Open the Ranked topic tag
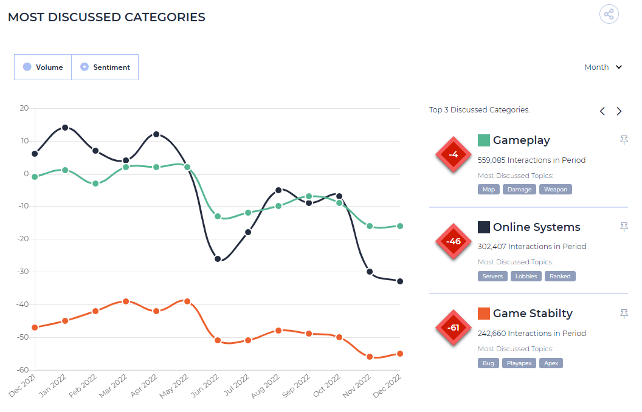The width and height of the screenshot is (642, 412). point(560,276)
